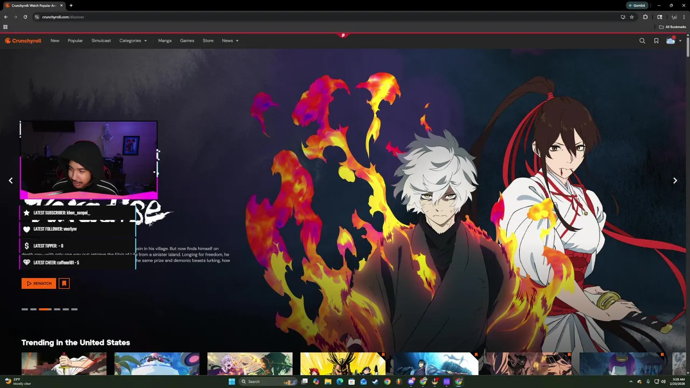The width and height of the screenshot is (690, 388).
Task: Open the Chrome three-dot menu
Action: tap(684, 17)
